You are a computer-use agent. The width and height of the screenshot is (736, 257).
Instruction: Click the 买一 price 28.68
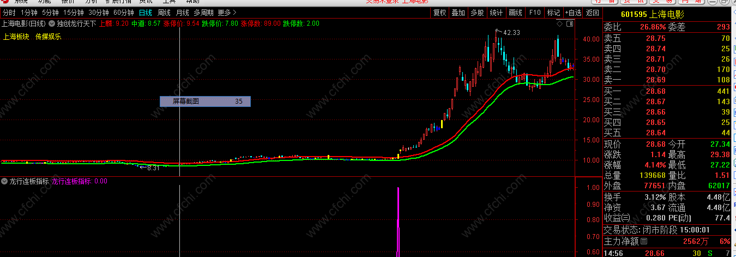pyautogui.click(x=655, y=91)
